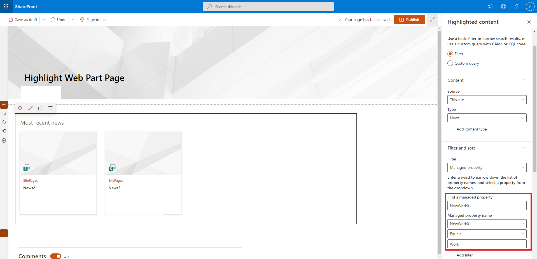This screenshot has width=537, height=259.
Task: Duplicate the web part
Action: click(x=40, y=108)
